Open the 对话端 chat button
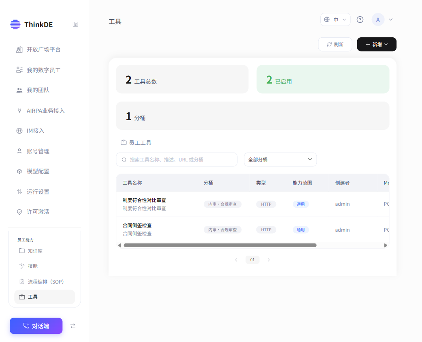Viewport: 422px width, 342px height. (x=36, y=326)
